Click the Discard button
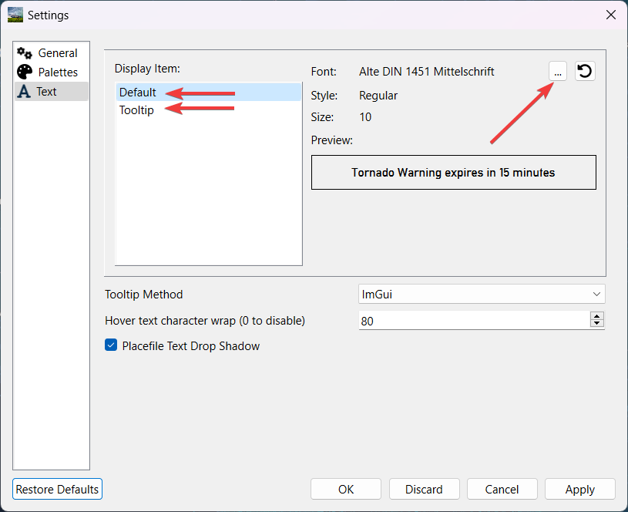The height and width of the screenshot is (512, 628). pos(424,489)
